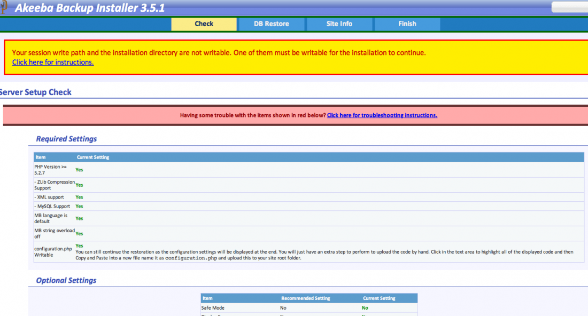Image resolution: width=588 pixels, height=316 pixels.
Task: Click the 'Item' header in Required Settings
Action: pyautogui.click(x=41, y=157)
